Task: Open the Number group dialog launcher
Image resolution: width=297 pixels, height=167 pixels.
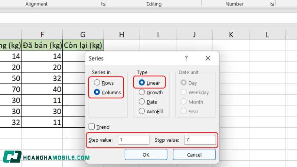Action: tap(272, 4)
